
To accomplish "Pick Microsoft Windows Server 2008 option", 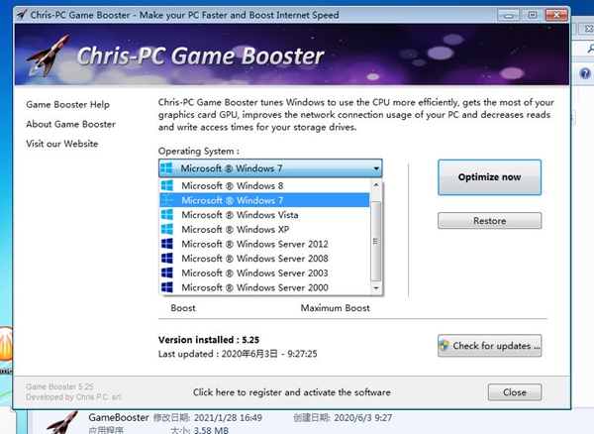I will tap(264, 259).
